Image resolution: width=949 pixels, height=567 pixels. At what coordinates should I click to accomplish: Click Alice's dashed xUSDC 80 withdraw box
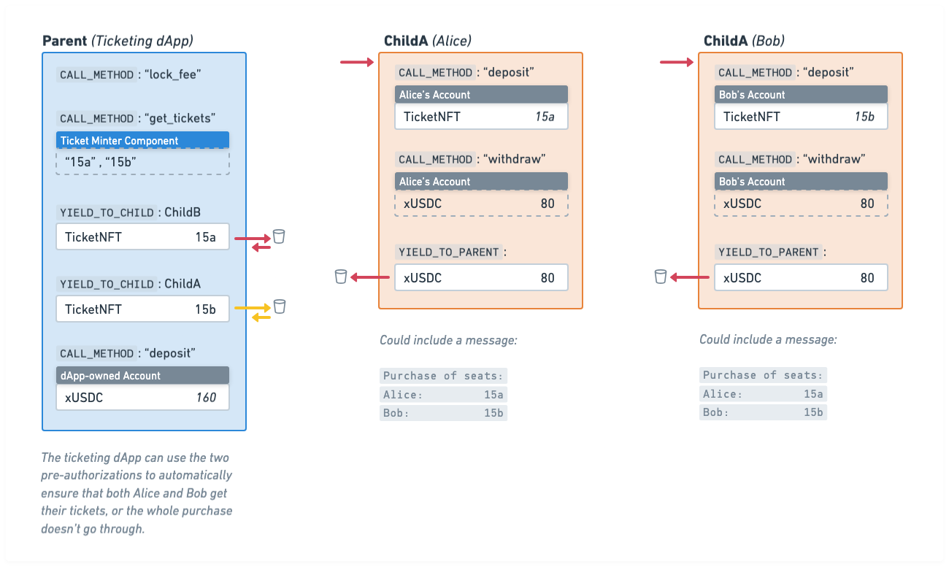(481, 204)
